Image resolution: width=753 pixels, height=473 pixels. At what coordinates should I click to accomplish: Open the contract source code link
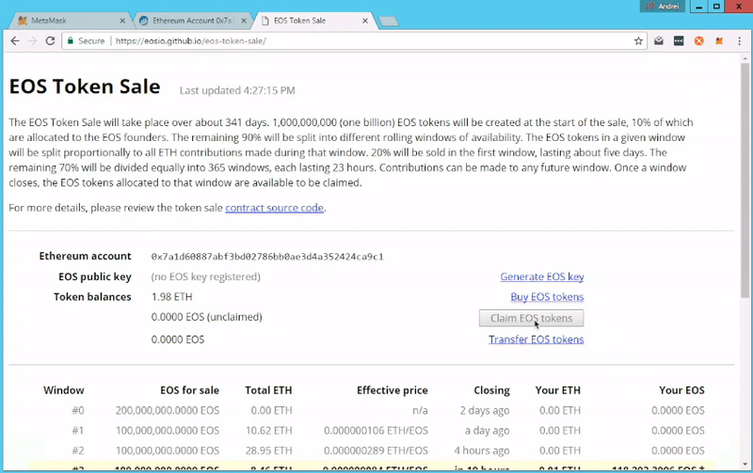pos(274,208)
